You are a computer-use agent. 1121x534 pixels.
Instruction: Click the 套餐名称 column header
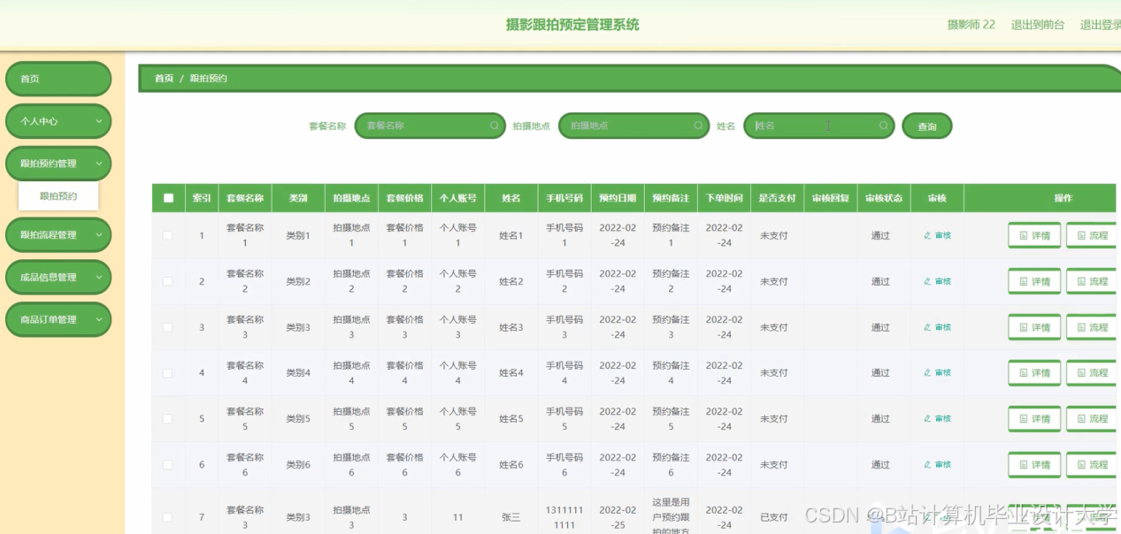tap(245, 198)
